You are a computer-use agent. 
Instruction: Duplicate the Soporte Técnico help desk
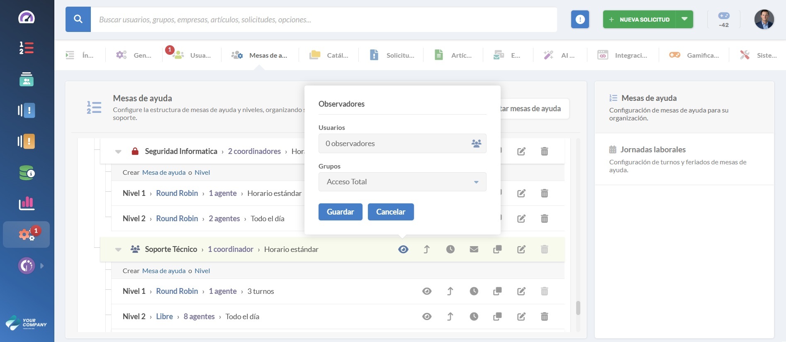coord(497,249)
